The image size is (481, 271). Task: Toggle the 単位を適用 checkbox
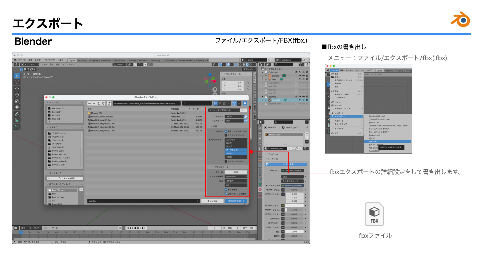[x=226, y=189]
